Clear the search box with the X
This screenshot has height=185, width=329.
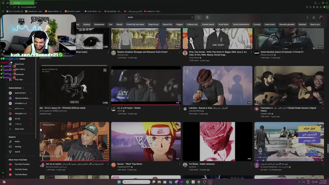[x=192, y=17]
